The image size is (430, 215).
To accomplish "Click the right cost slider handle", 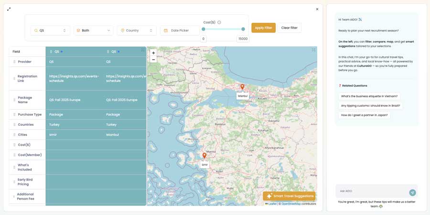I will (x=243, y=29).
